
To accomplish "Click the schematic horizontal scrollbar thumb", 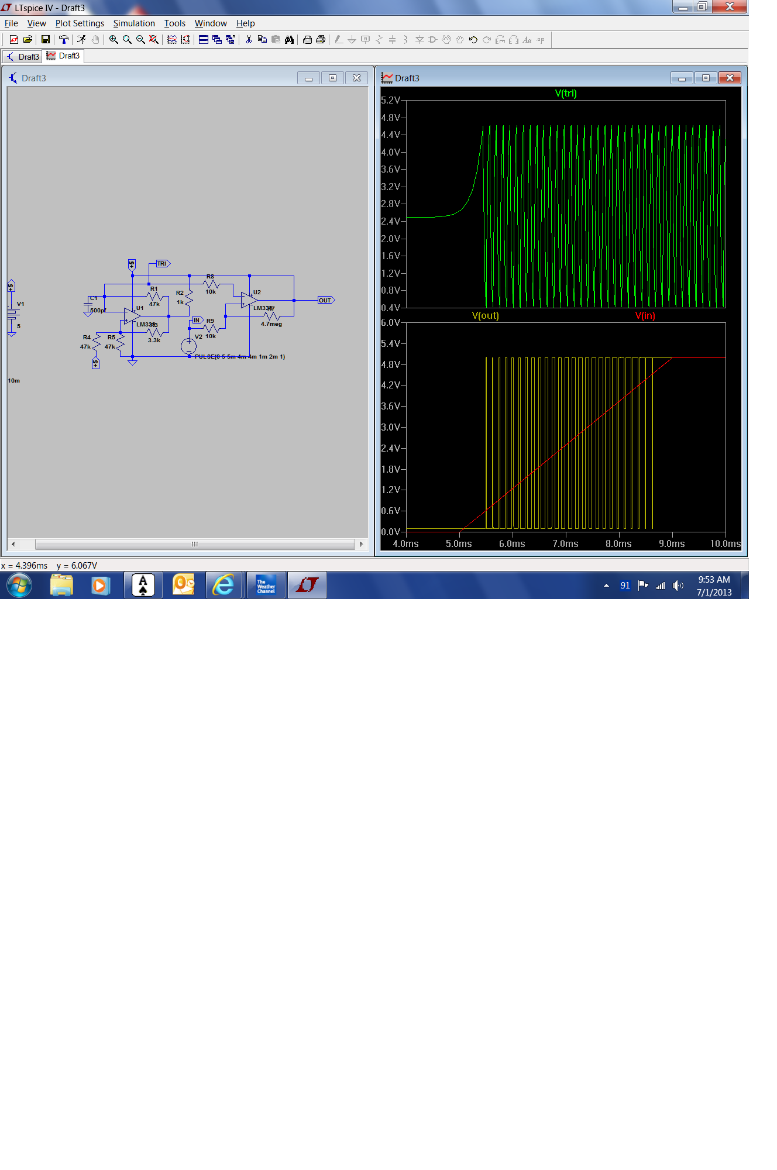I will point(195,544).
